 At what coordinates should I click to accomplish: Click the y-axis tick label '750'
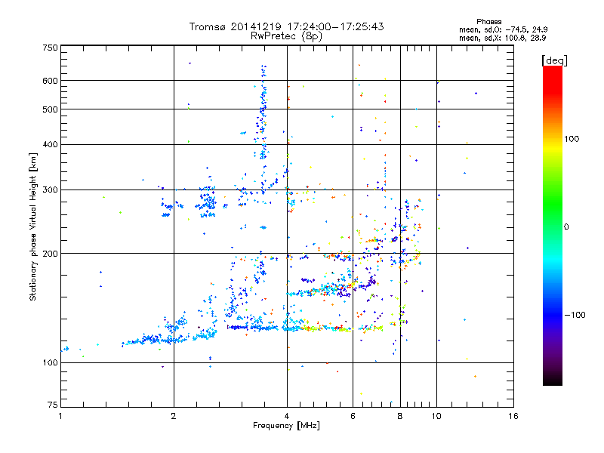click(50, 48)
